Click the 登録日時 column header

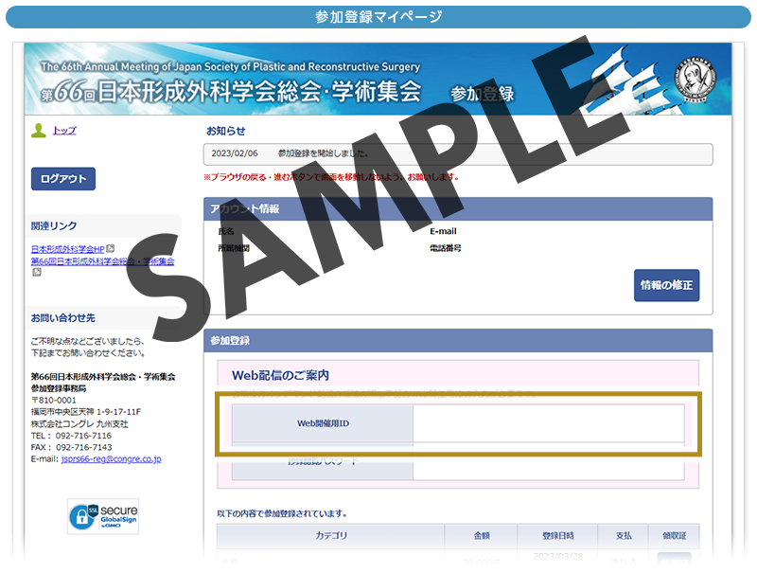[x=557, y=535]
